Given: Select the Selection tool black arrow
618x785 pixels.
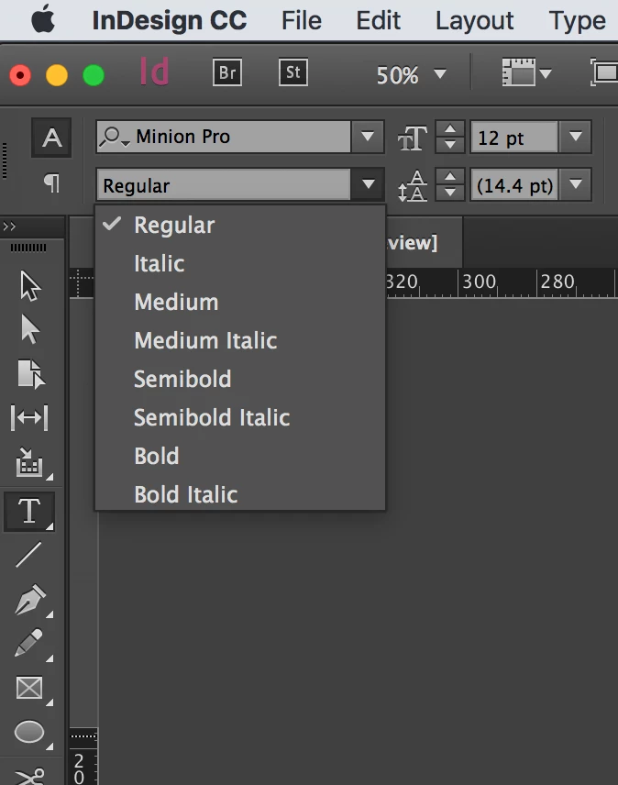Looking at the screenshot, I should click(x=30, y=286).
